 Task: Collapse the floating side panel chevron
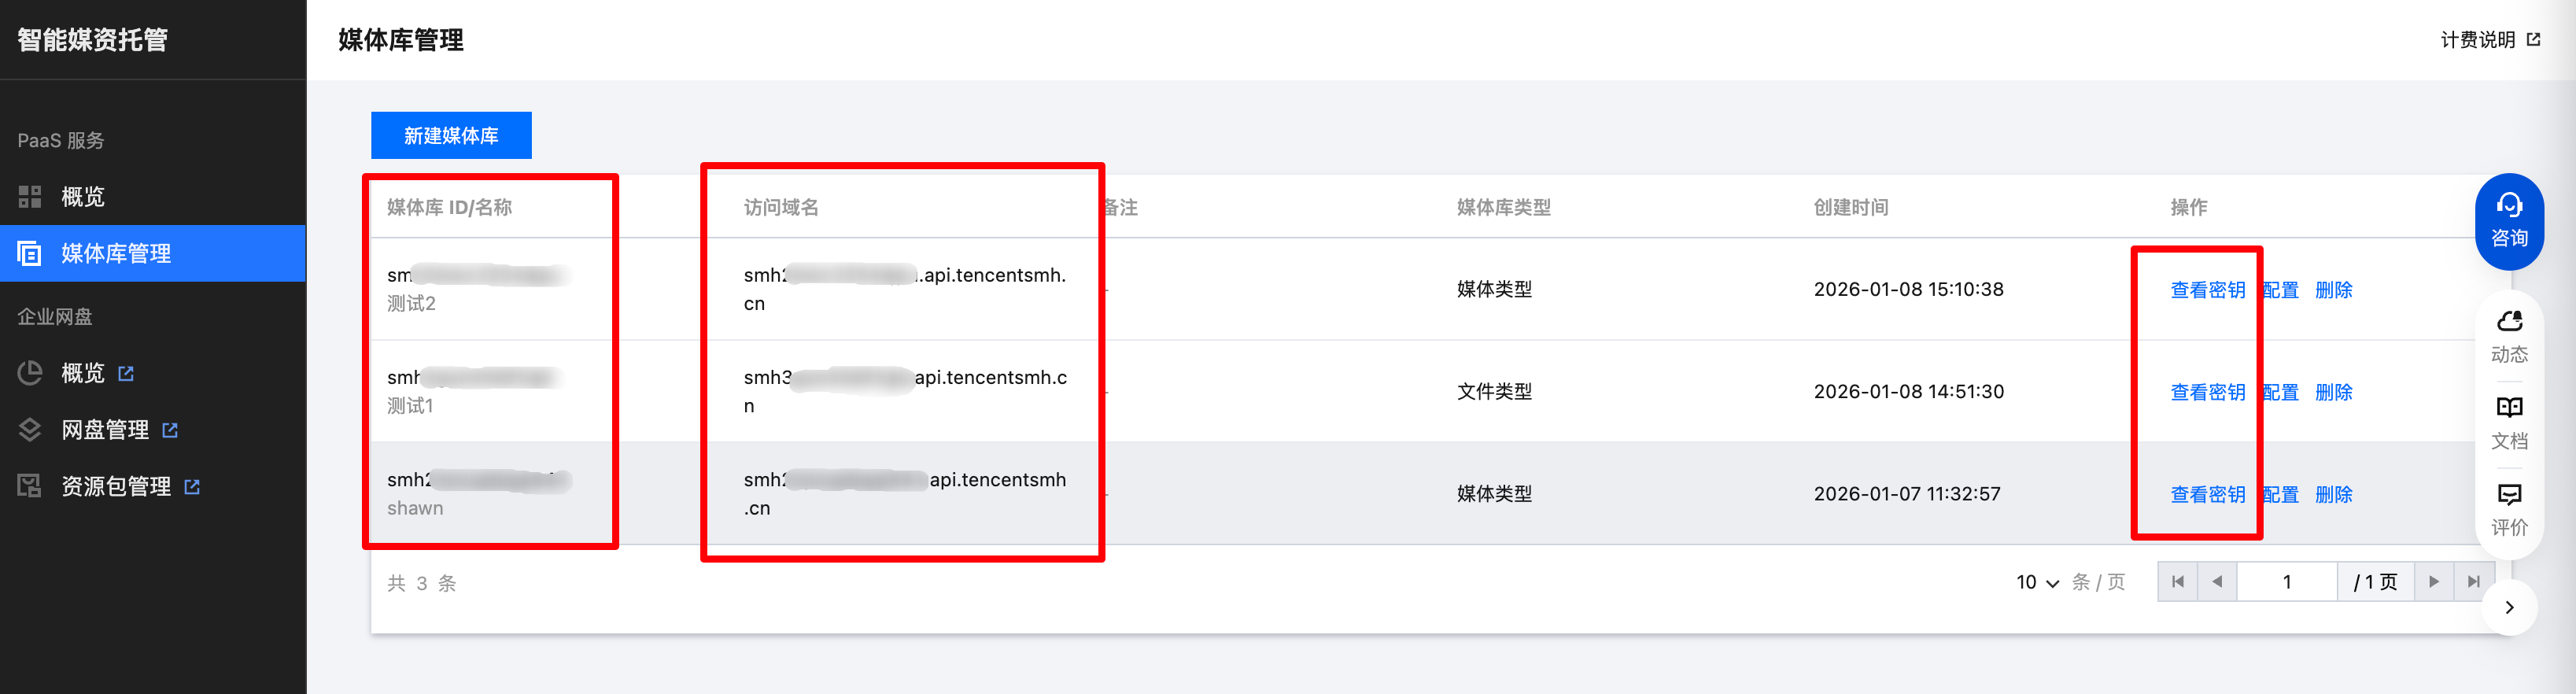[2509, 607]
